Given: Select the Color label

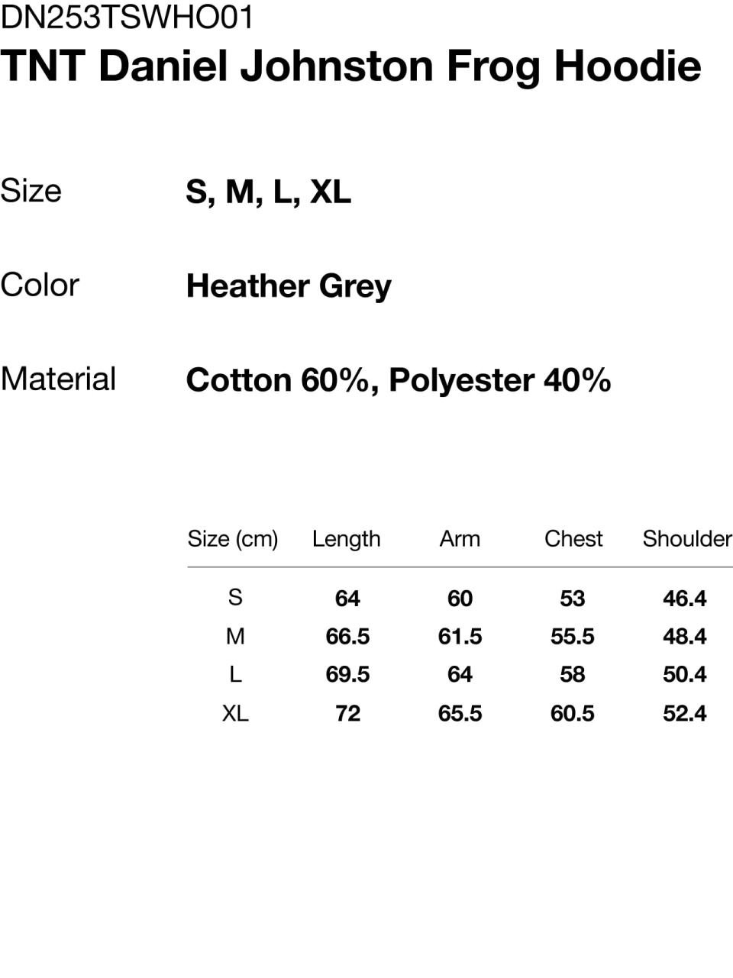Looking at the screenshot, I should [40, 286].
